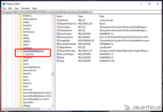
Task: Expand the SCPolicySvc key
Action: point(18,32)
